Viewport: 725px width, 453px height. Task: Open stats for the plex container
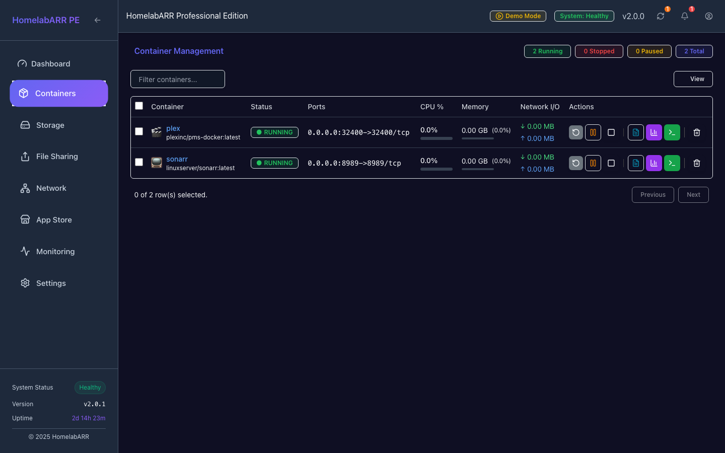pyautogui.click(x=654, y=132)
